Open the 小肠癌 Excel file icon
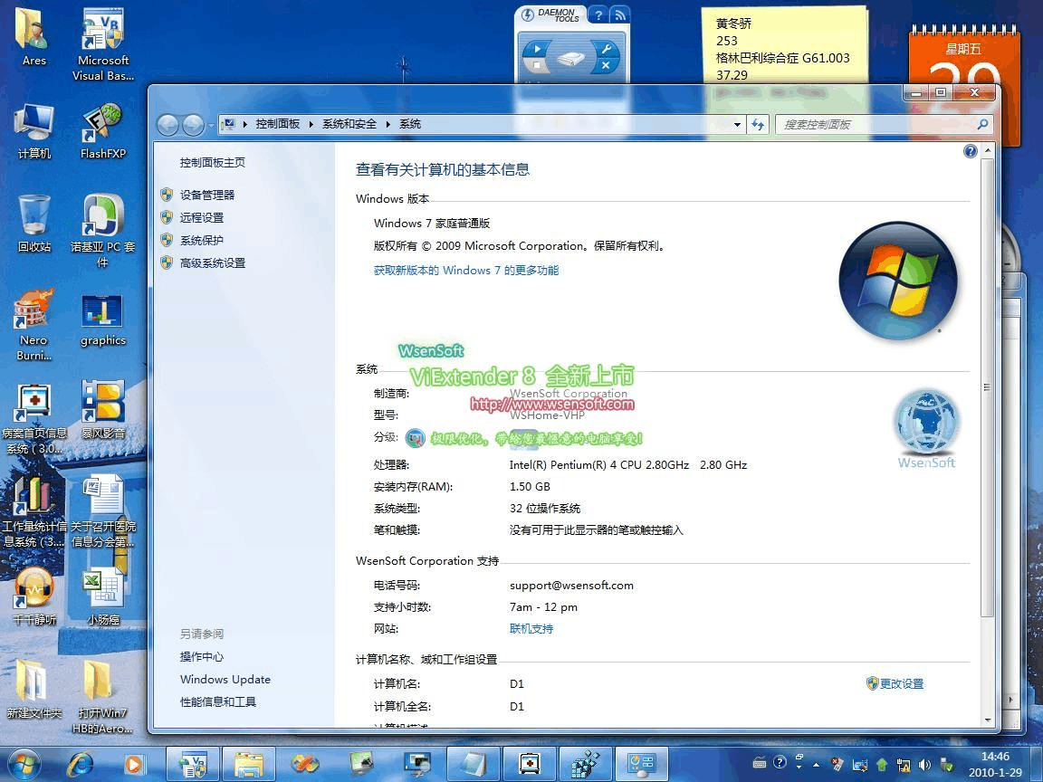This screenshot has height=782, width=1043. (x=102, y=596)
